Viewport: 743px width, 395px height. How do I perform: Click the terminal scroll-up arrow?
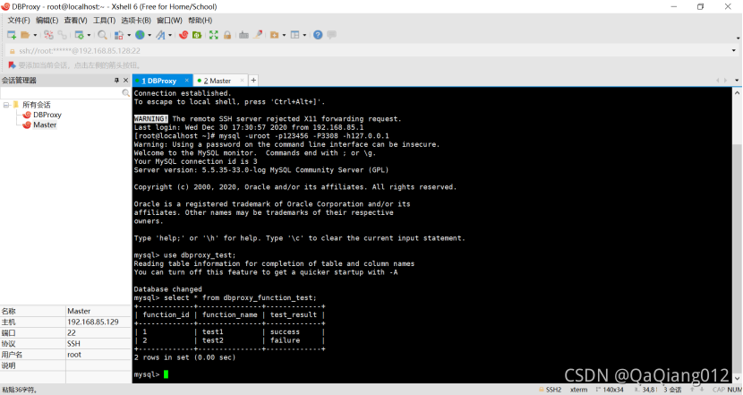(737, 93)
